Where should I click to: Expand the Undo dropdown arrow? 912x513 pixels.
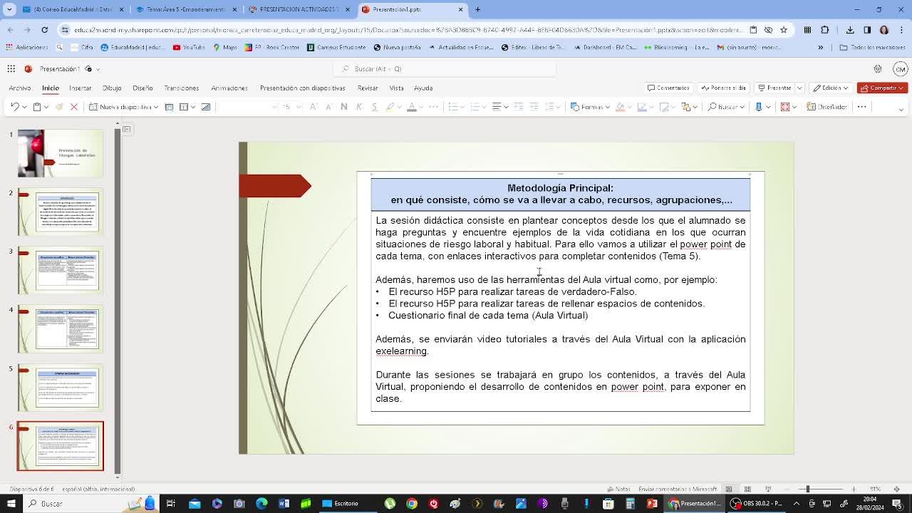coord(25,107)
